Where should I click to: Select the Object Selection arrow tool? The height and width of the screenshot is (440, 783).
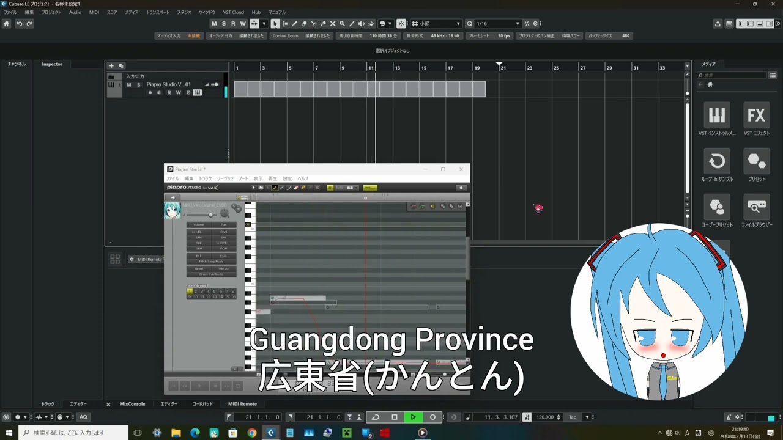pos(275,24)
